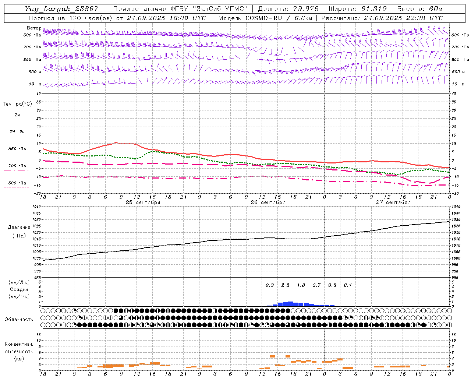
Task: Click the "27 сентября" date label
Action: coord(393,202)
